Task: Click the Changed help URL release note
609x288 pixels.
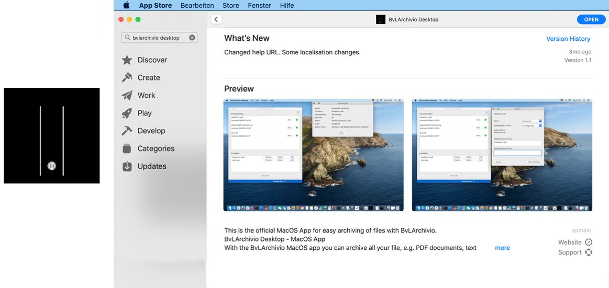Action: (x=293, y=52)
